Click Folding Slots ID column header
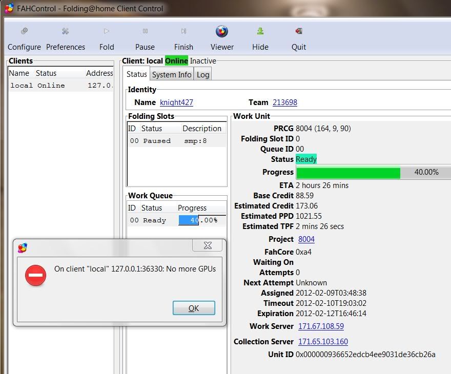Image resolution: width=451 pixels, height=374 pixels. pos(133,129)
